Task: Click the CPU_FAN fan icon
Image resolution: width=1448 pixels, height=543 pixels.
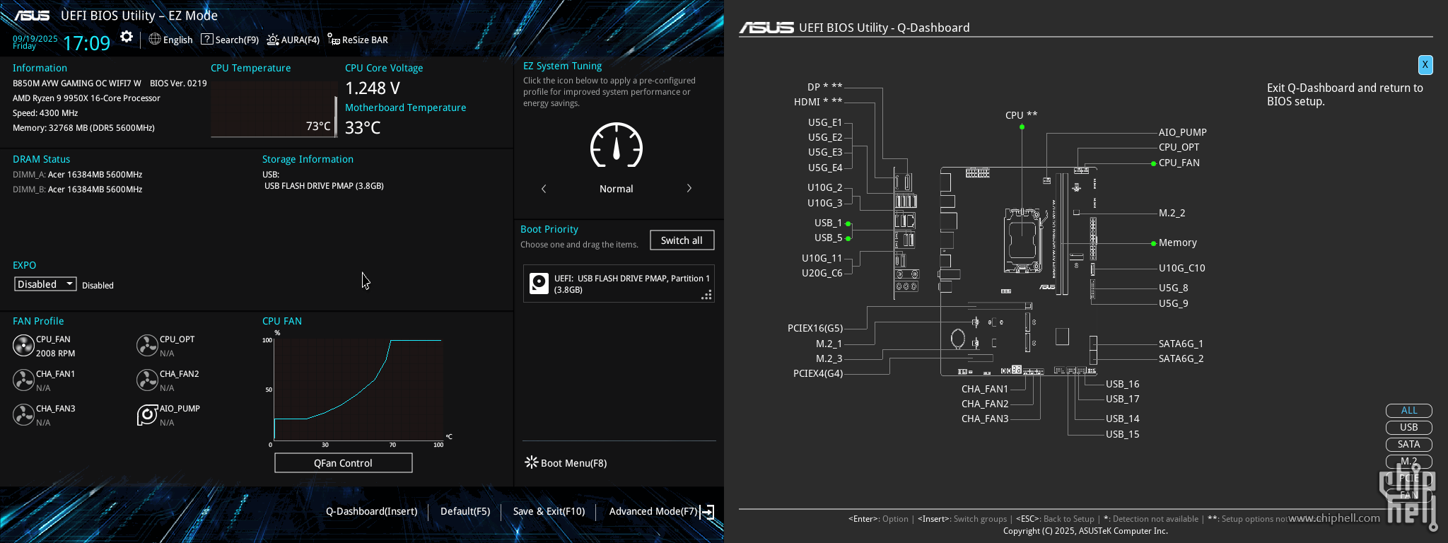Action: click(23, 346)
